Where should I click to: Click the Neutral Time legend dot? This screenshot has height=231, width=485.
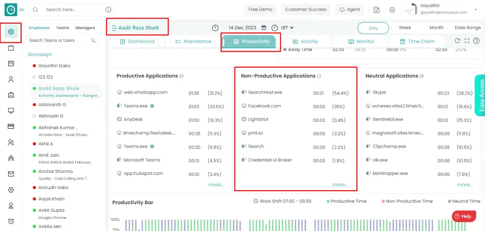point(449,201)
